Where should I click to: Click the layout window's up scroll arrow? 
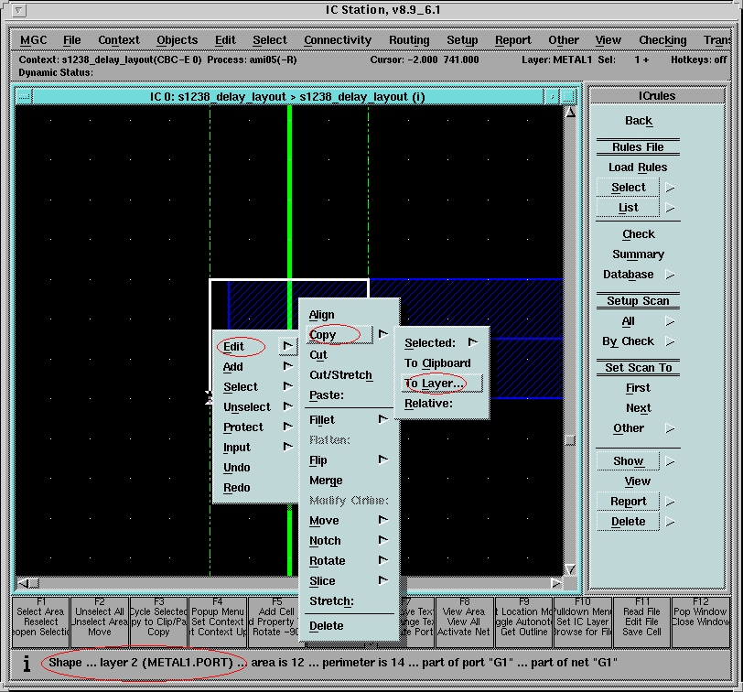570,113
